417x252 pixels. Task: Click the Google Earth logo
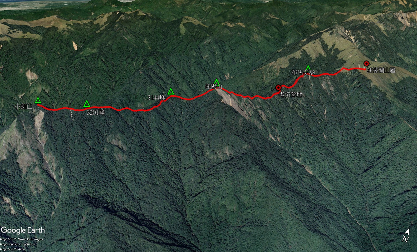click(23, 230)
